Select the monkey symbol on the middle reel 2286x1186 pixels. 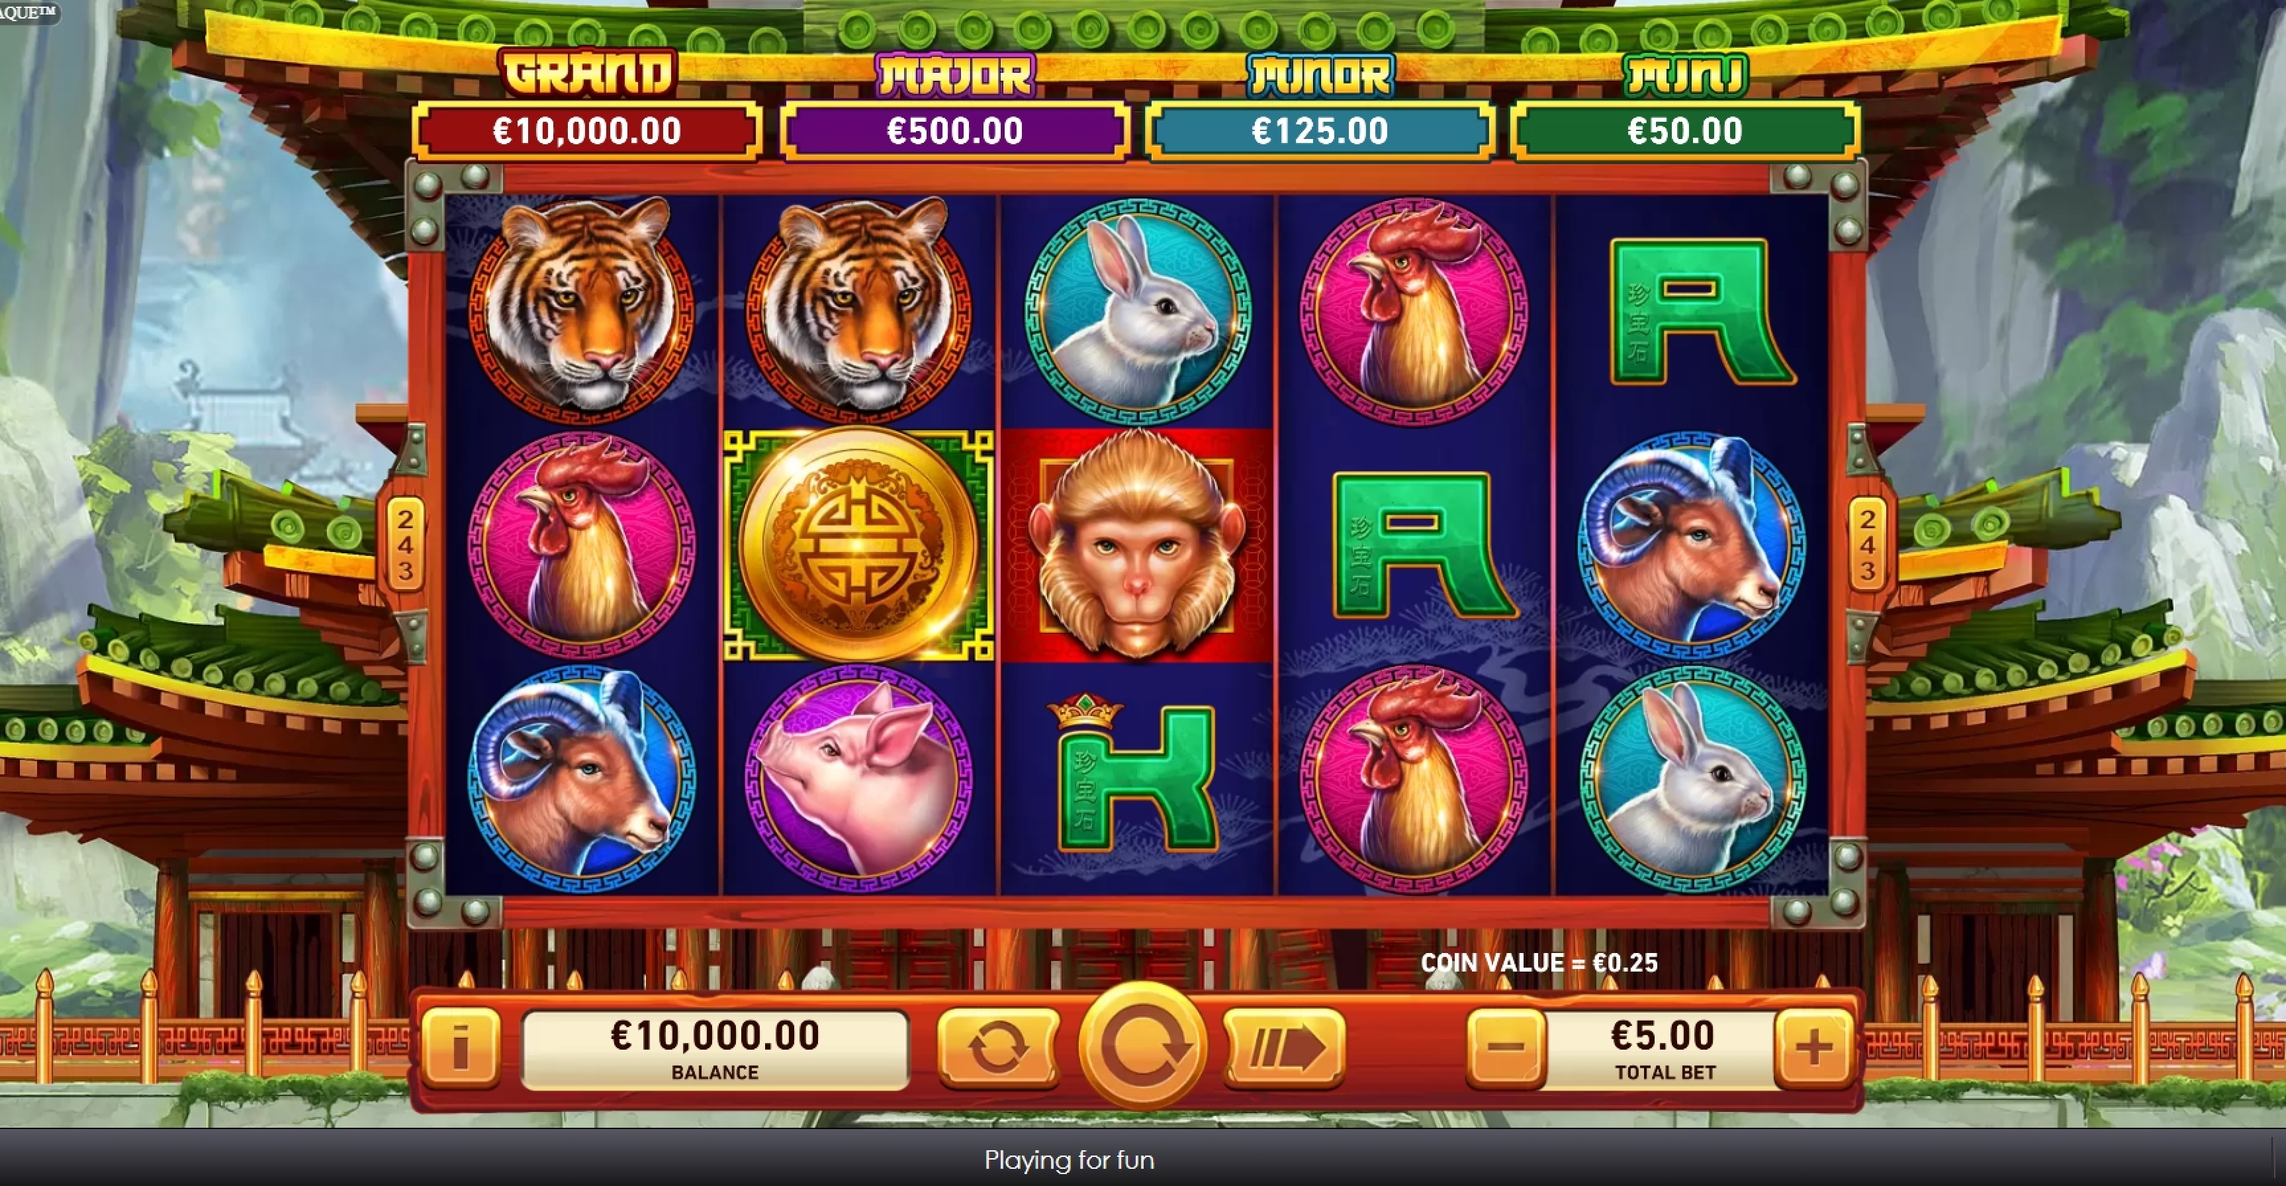(1137, 545)
